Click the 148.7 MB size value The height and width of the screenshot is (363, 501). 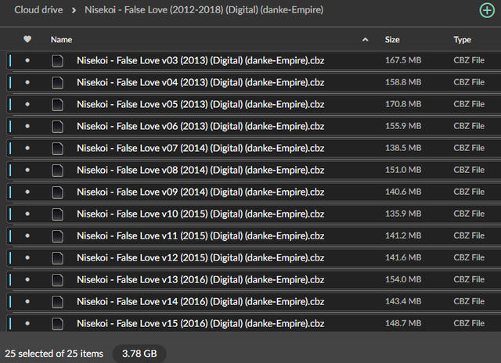(x=403, y=323)
